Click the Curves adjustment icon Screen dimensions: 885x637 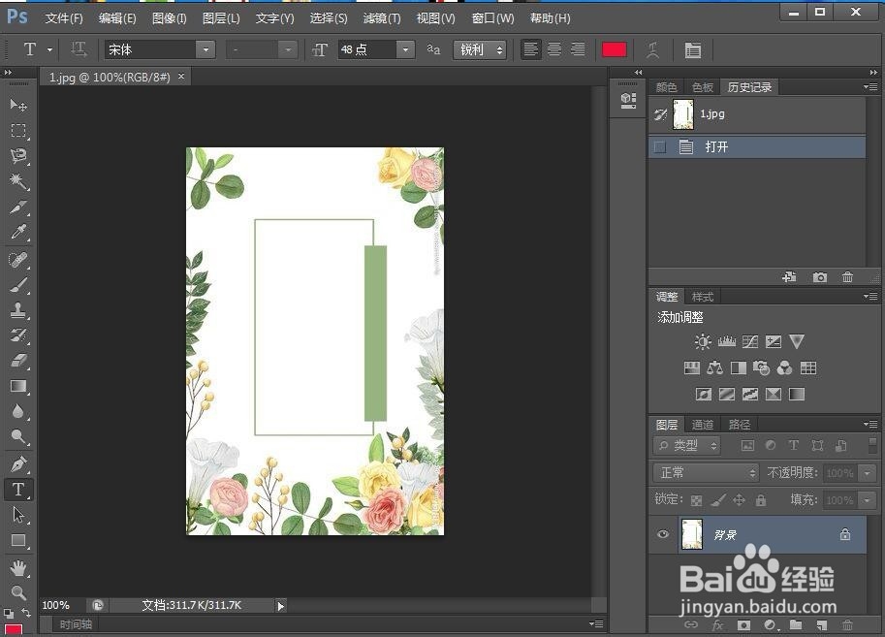pos(750,341)
